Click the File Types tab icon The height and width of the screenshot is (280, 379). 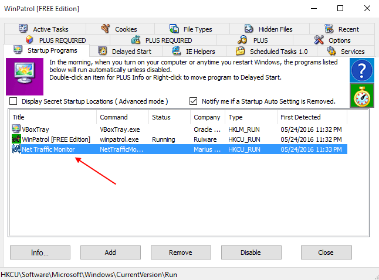(x=174, y=29)
